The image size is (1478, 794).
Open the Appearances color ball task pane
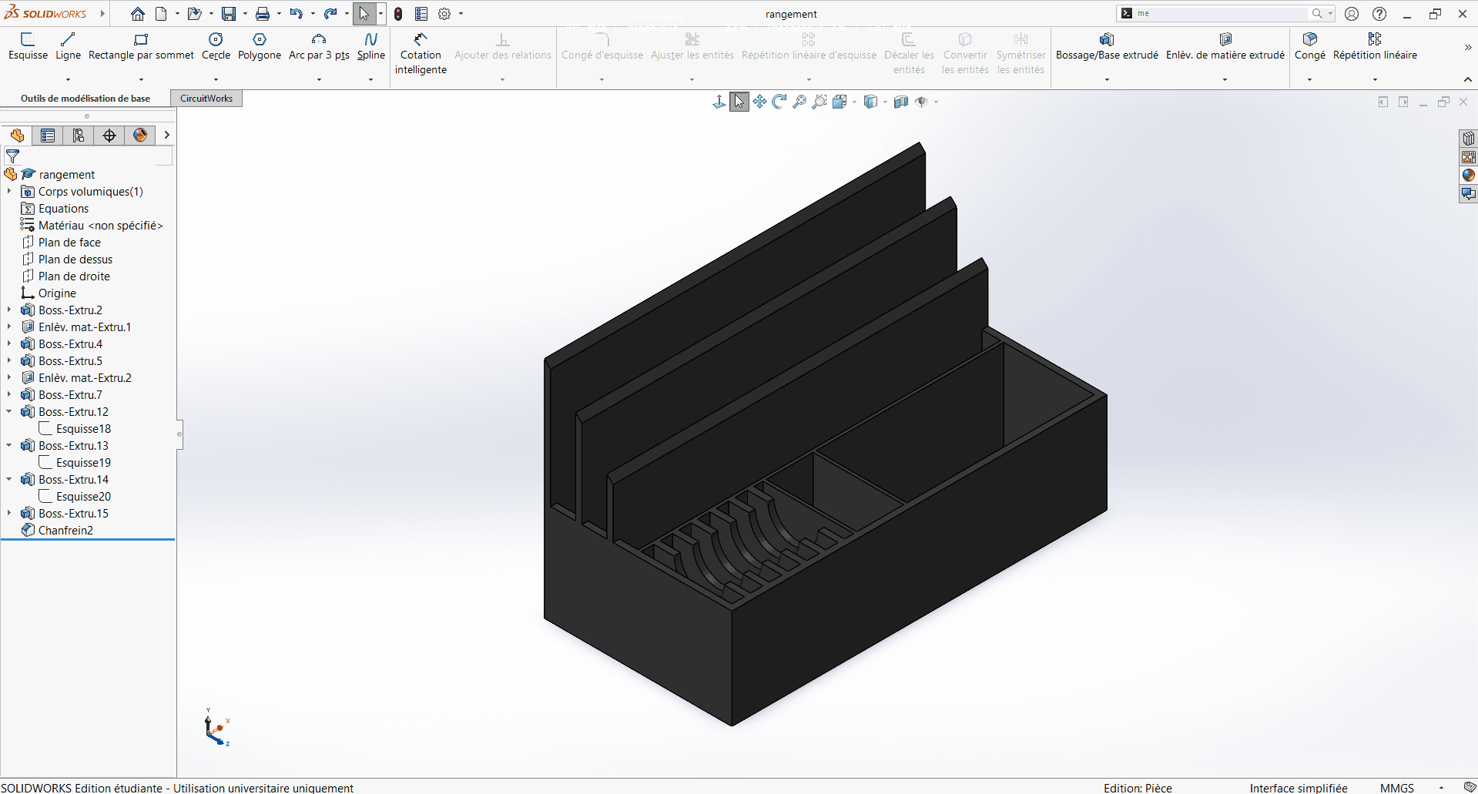[1469, 176]
